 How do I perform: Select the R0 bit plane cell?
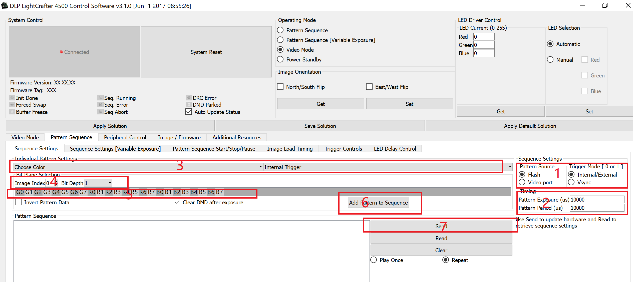[x=92, y=192]
